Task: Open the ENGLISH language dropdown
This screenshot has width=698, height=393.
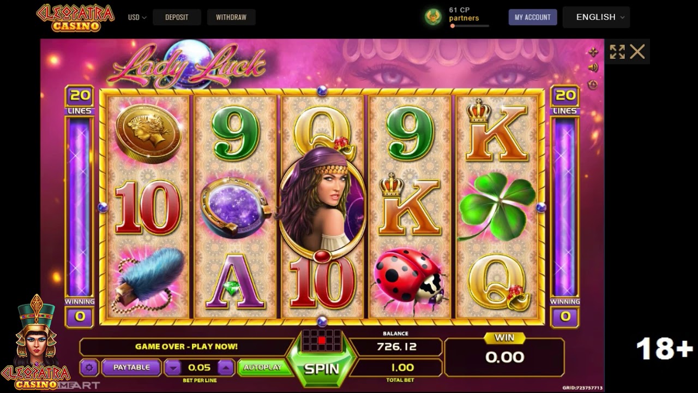Action: tap(596, 17)
